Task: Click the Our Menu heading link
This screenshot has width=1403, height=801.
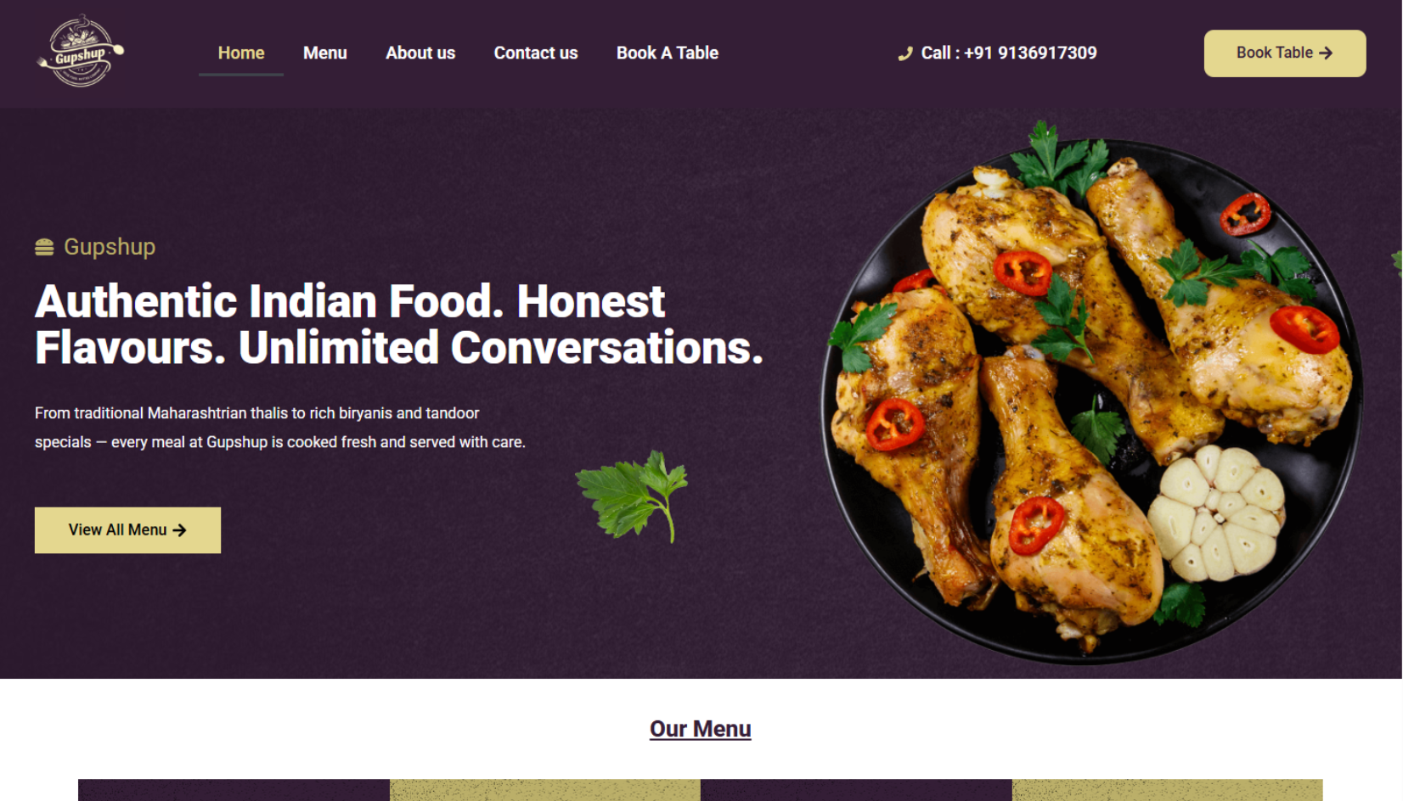Action: point(701,729)
